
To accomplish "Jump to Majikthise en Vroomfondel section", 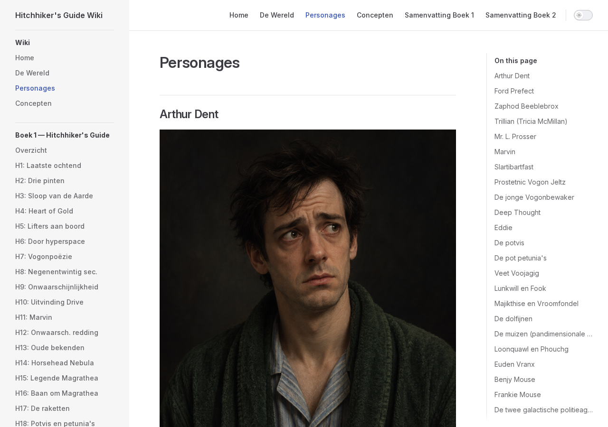I will click(536, 304).
